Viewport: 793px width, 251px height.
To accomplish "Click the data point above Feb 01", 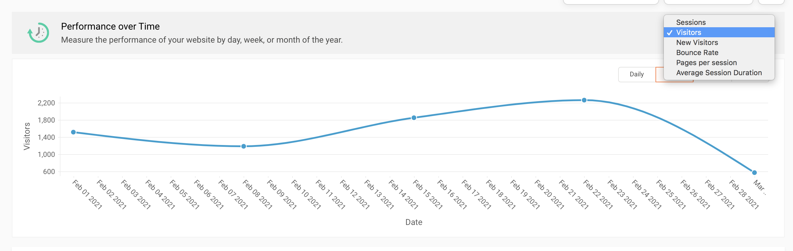I will coord(73,132).
